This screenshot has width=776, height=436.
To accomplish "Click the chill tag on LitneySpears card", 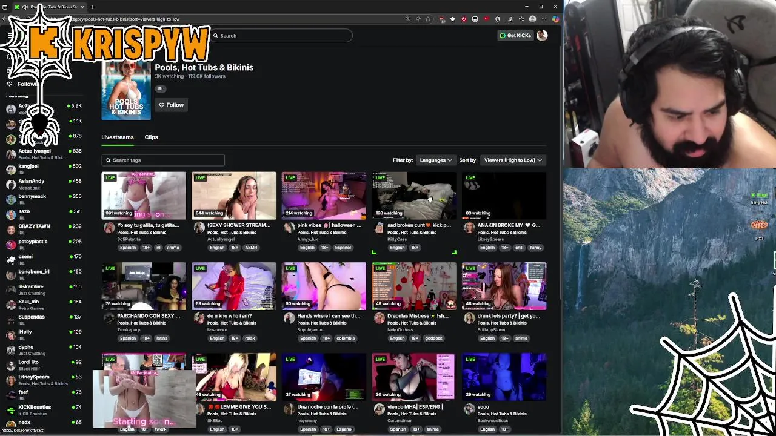I will pos(520,248).
